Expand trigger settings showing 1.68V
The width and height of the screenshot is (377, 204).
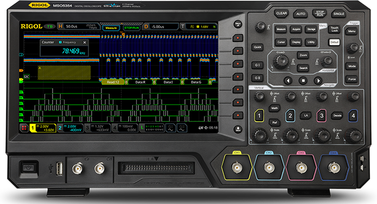199,27
